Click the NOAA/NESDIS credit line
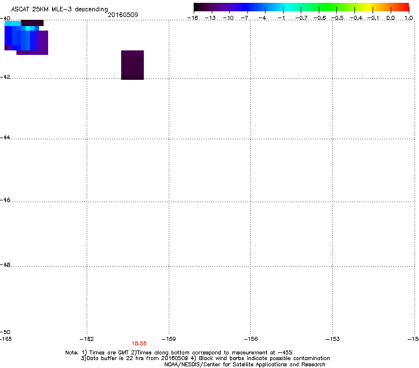The image size is (419, 368). 245,365
